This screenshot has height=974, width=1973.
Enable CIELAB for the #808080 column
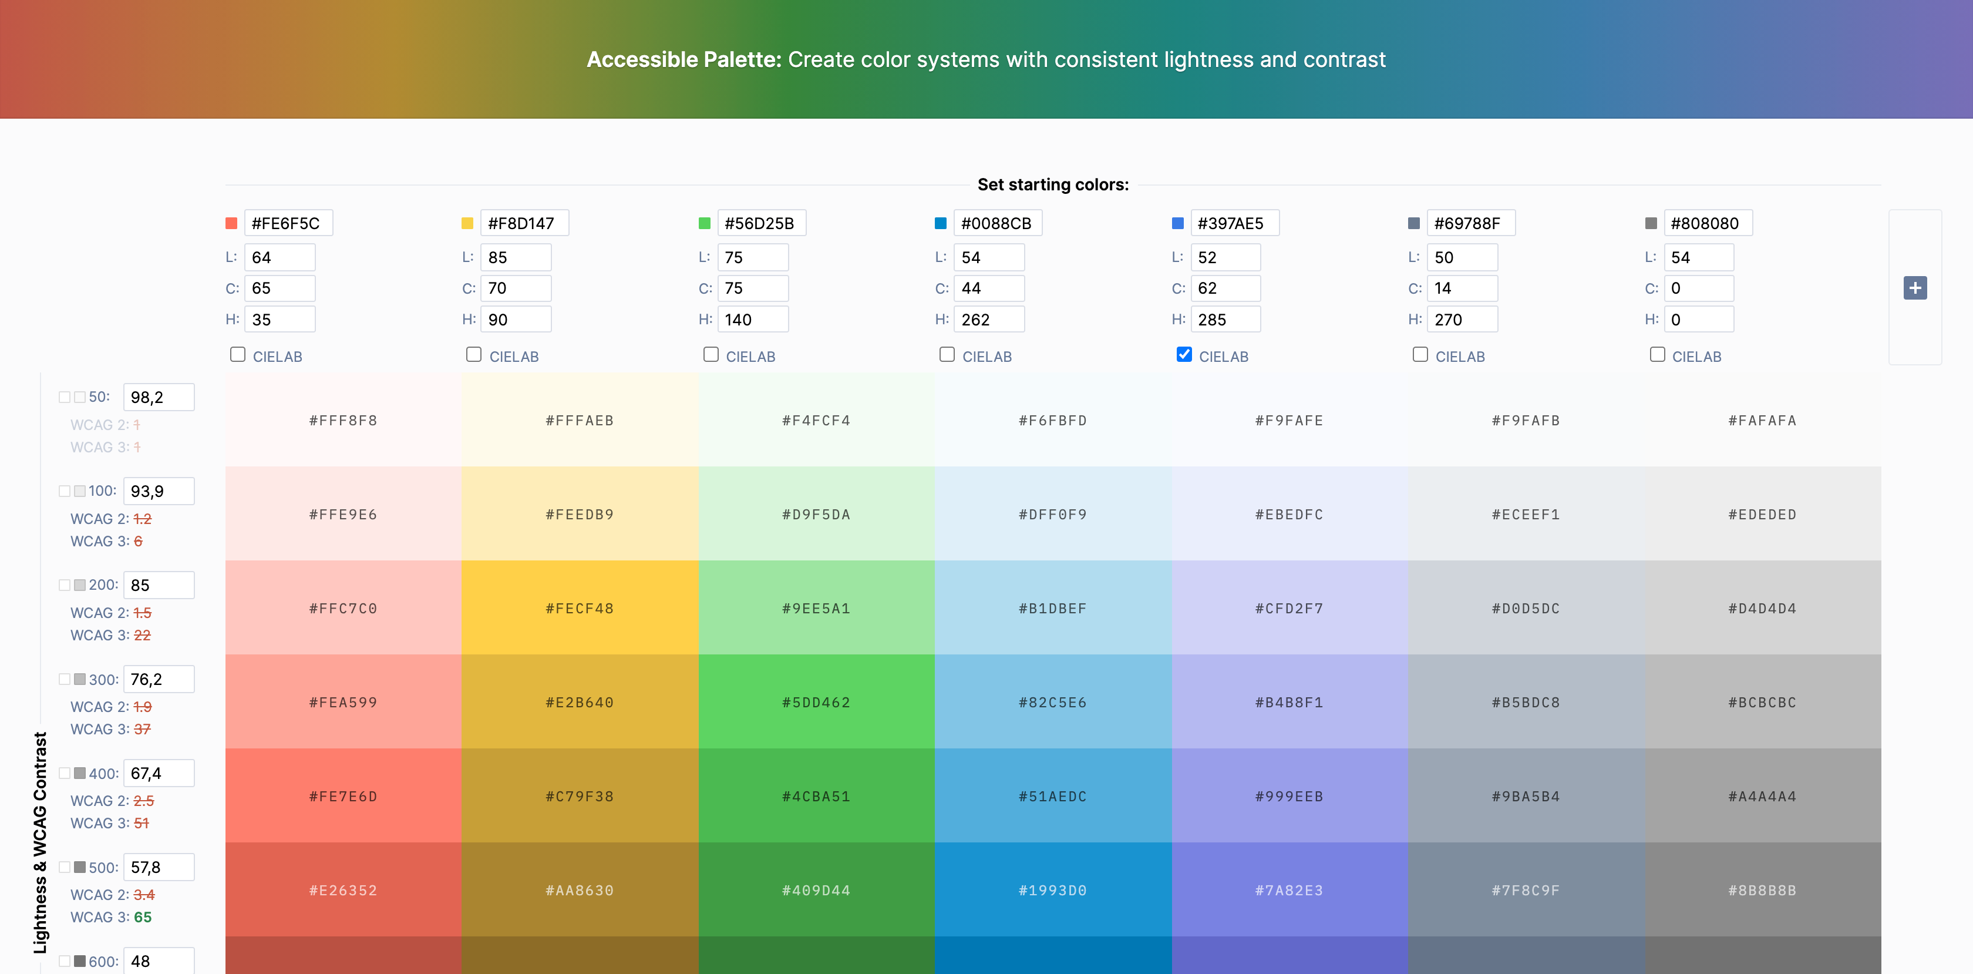[1658, 355]
